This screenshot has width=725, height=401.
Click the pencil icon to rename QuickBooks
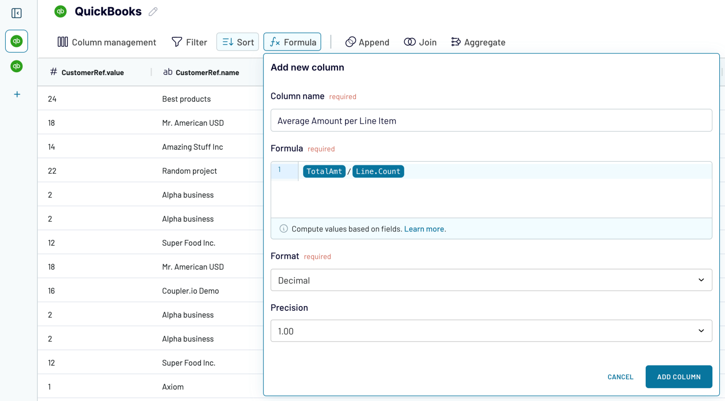[153, 11]
